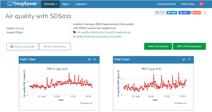This screenshot has height=112, width=212.
Task: Open MATLAB Visualization
Action: pos(189,46)
